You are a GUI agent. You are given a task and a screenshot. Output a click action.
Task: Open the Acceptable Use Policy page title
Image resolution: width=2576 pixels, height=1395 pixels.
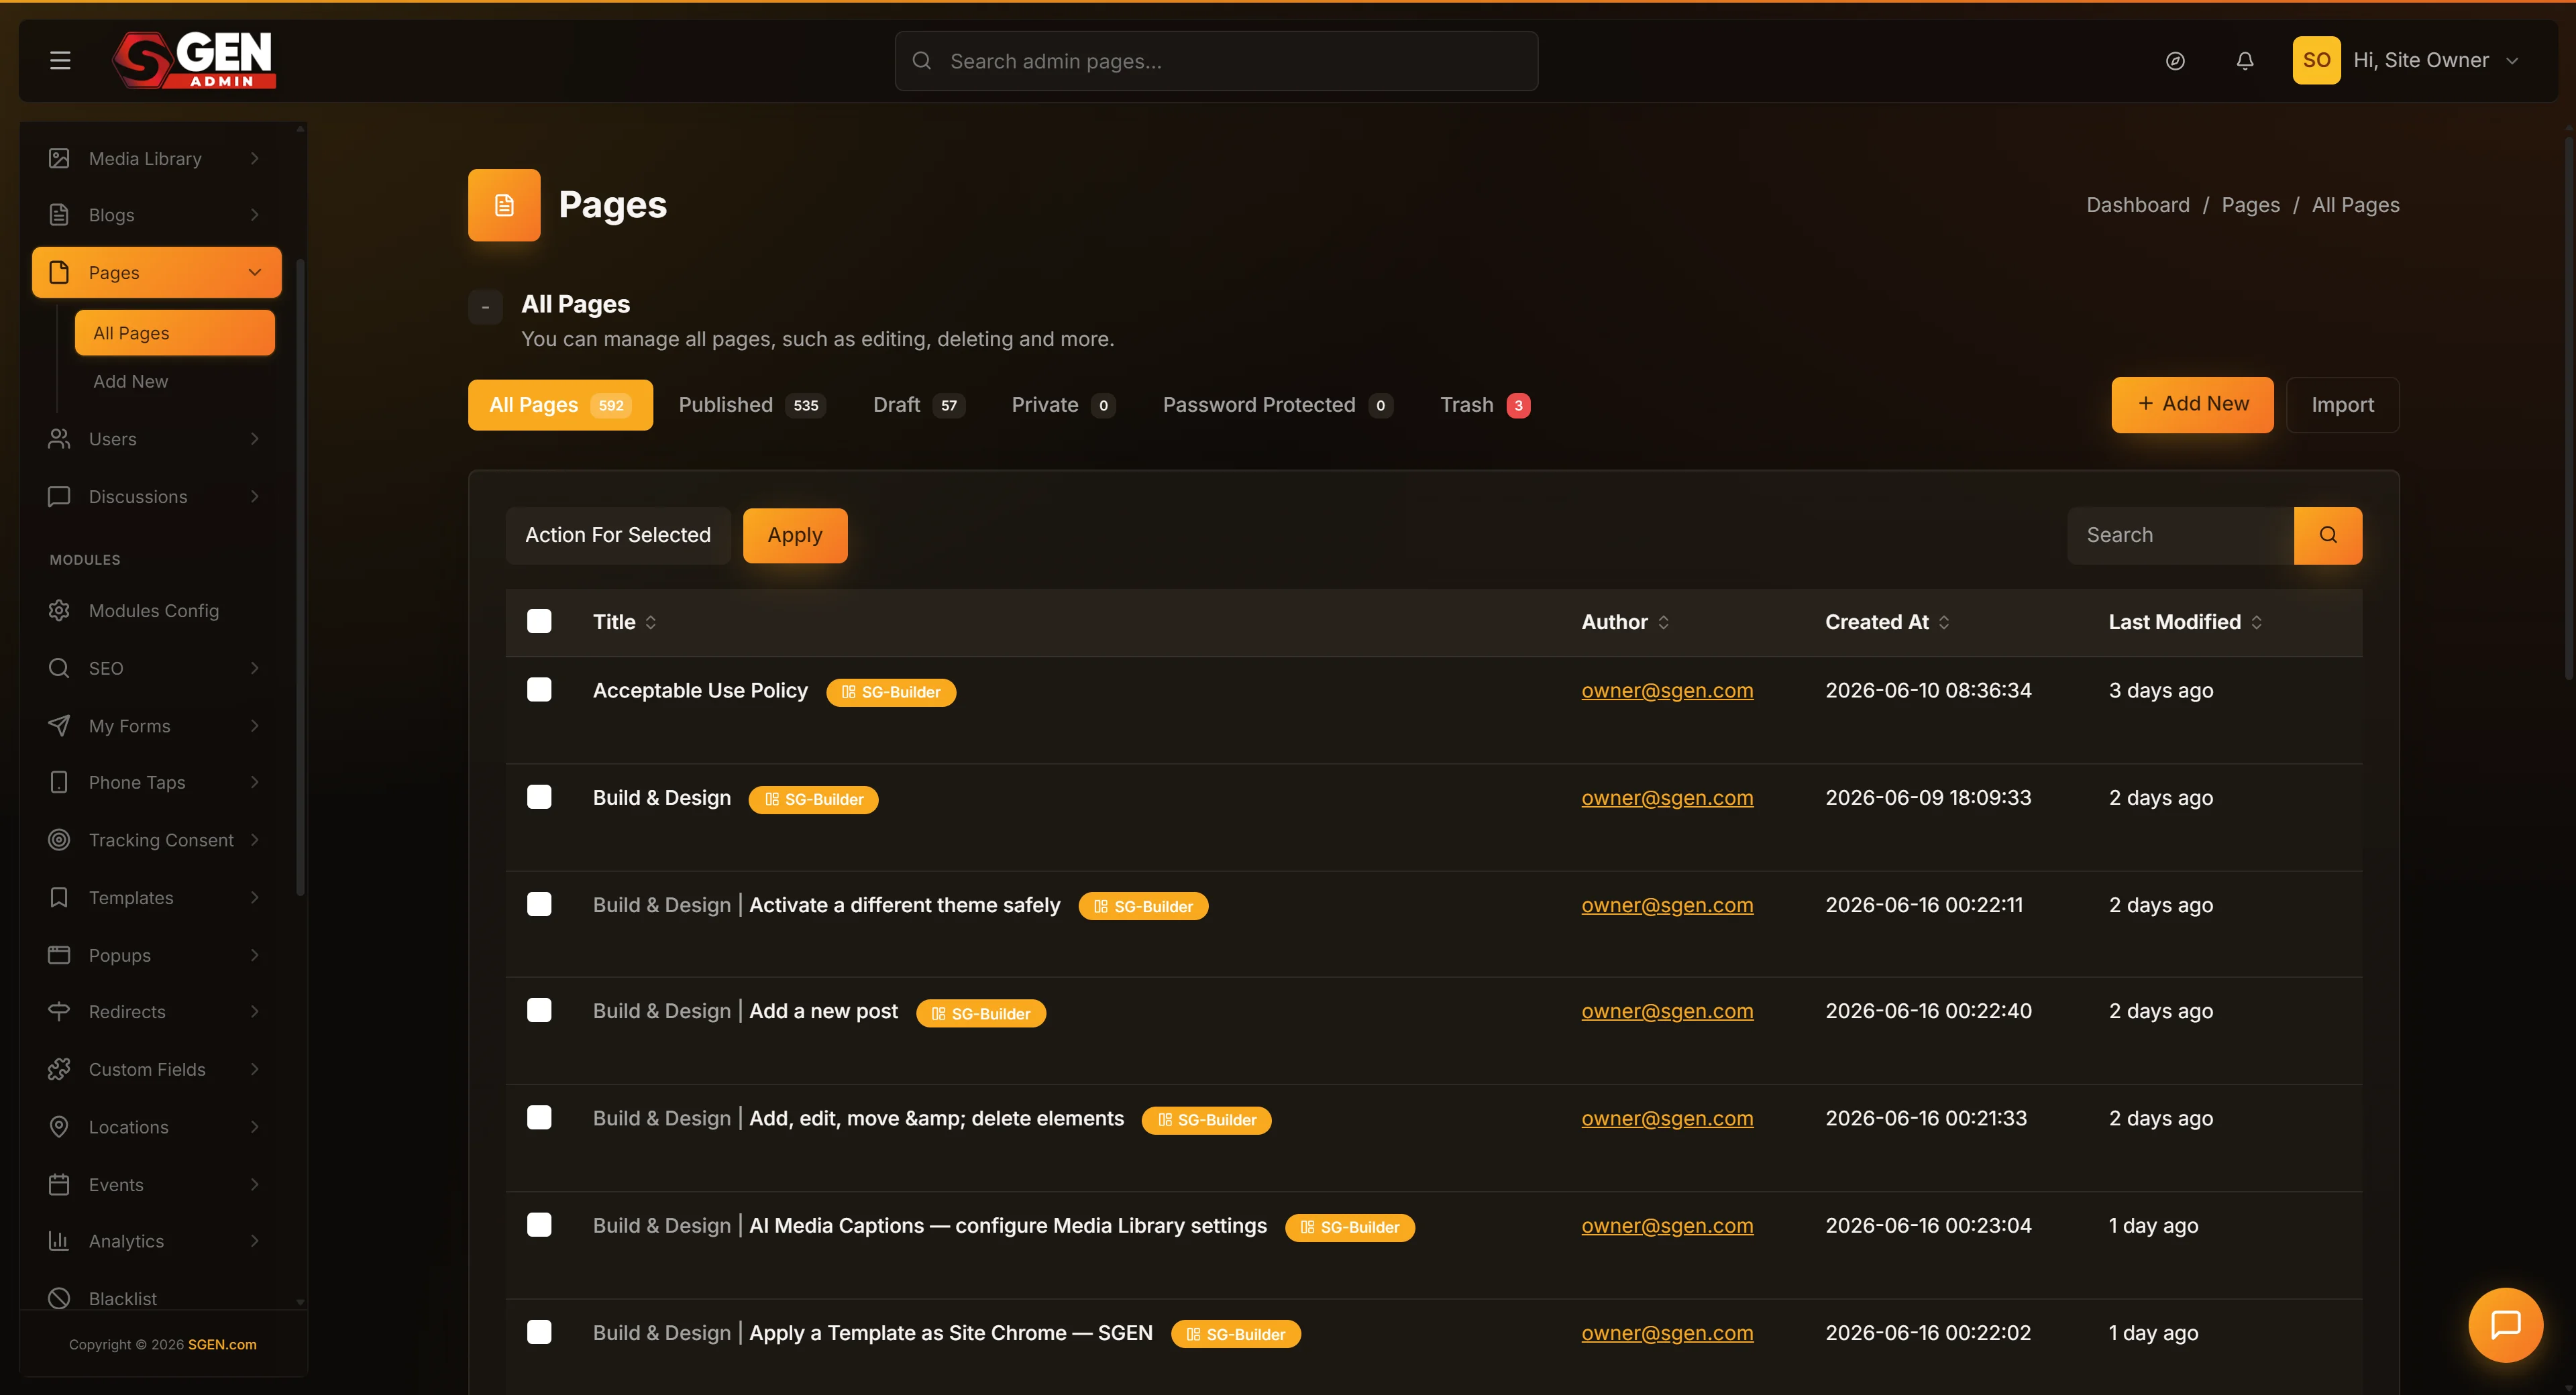700,690
